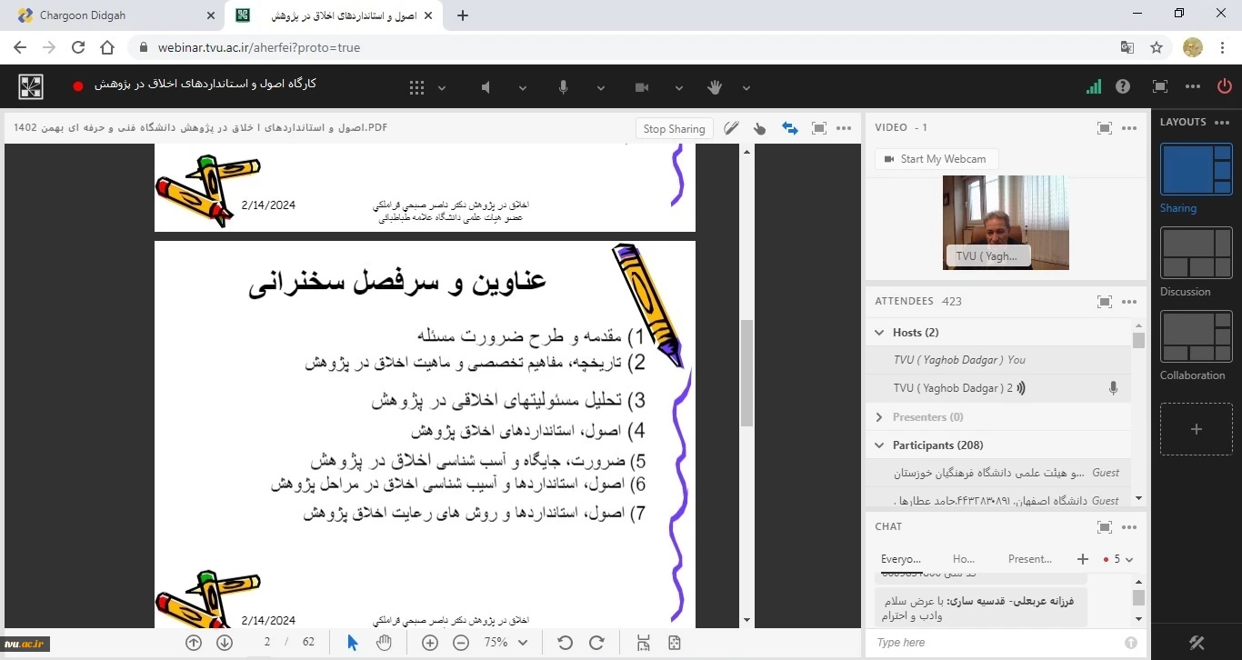Screen dimensions: 1242x660
Task: Select the pointer hand tool in Share pod
Action: coord(760,129)
